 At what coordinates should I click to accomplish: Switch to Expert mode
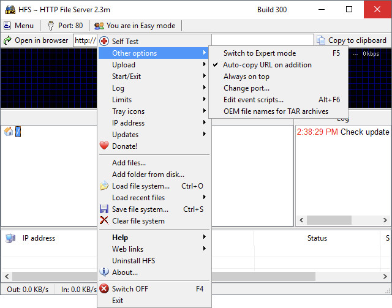click(259, 53)
